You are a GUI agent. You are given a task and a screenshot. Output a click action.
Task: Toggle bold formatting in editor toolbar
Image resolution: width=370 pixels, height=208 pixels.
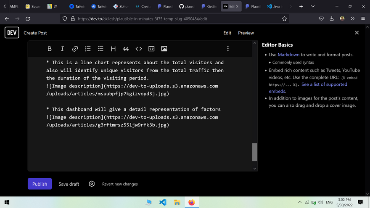pyautogui.click(x=50, y=49)
